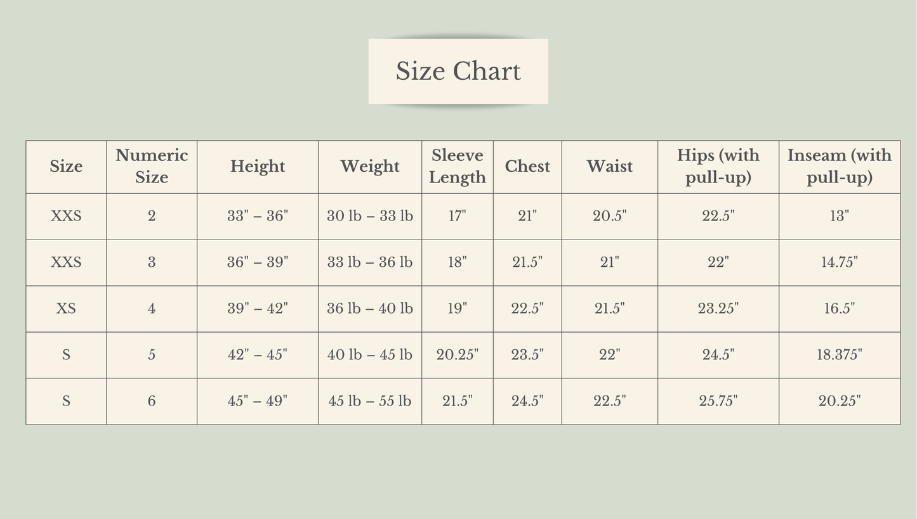Click the Height column header
Screen dimensions: 917x519
(257, 167)
